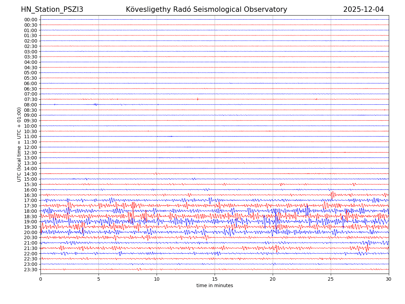
Task: Click the 25 tick on the minutes axis
Action: (x=331, y=279)
